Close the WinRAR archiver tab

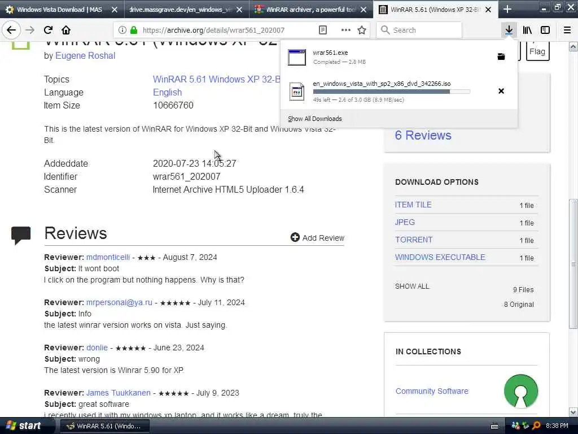tap(364, 10)
